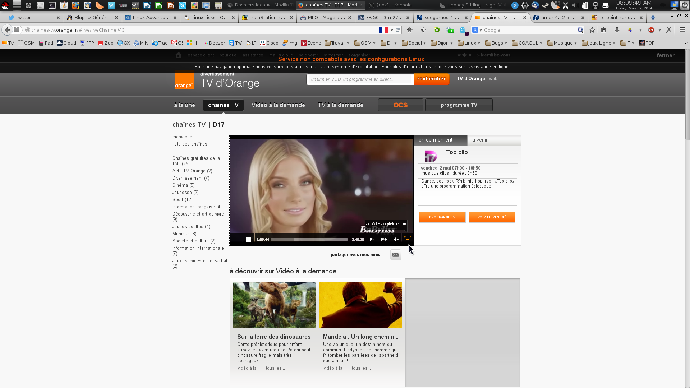Launch Skype from the top panel
690x388 pixels.
click(x=183, y=5)
